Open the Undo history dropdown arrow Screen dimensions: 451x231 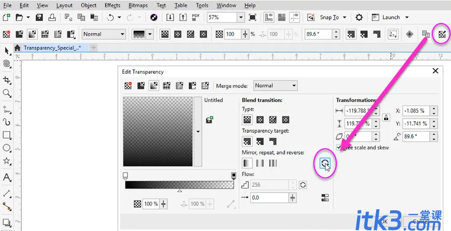(119, 17)
